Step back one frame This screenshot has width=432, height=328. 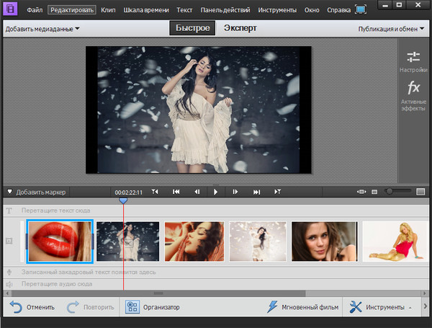196,192
